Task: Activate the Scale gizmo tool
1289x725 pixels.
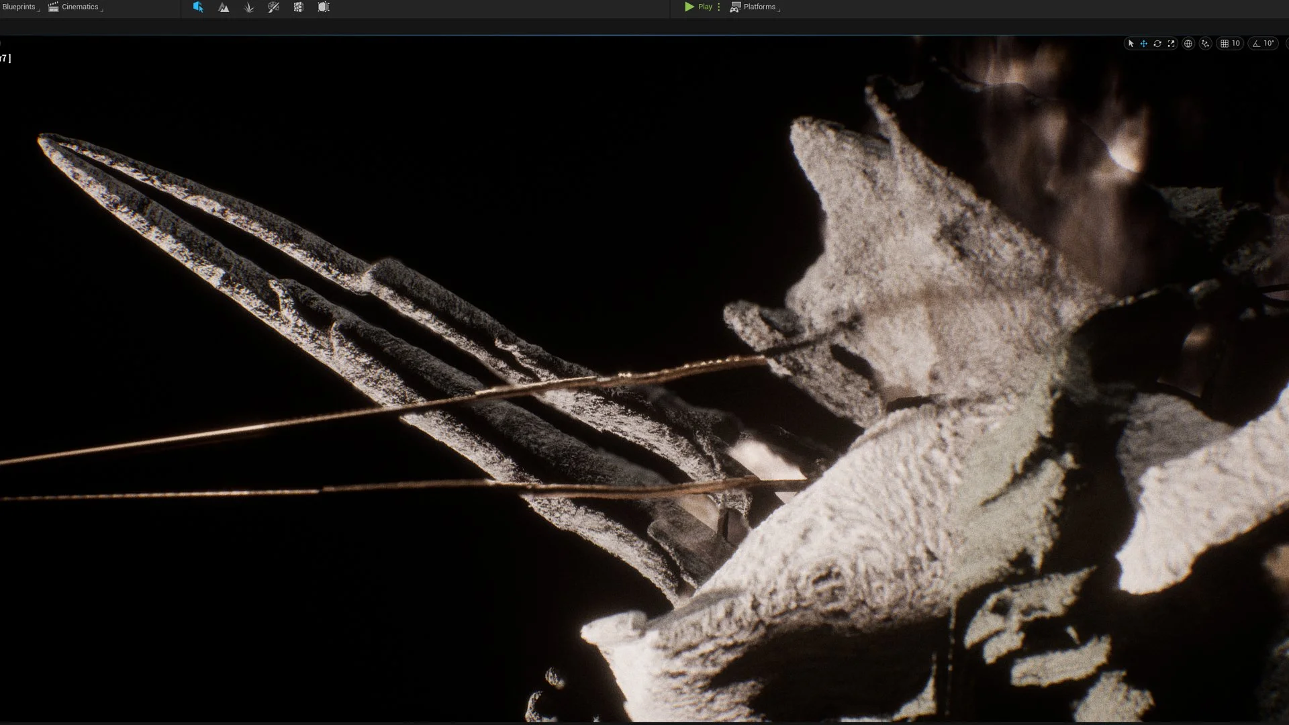Action: [1171, 43]
